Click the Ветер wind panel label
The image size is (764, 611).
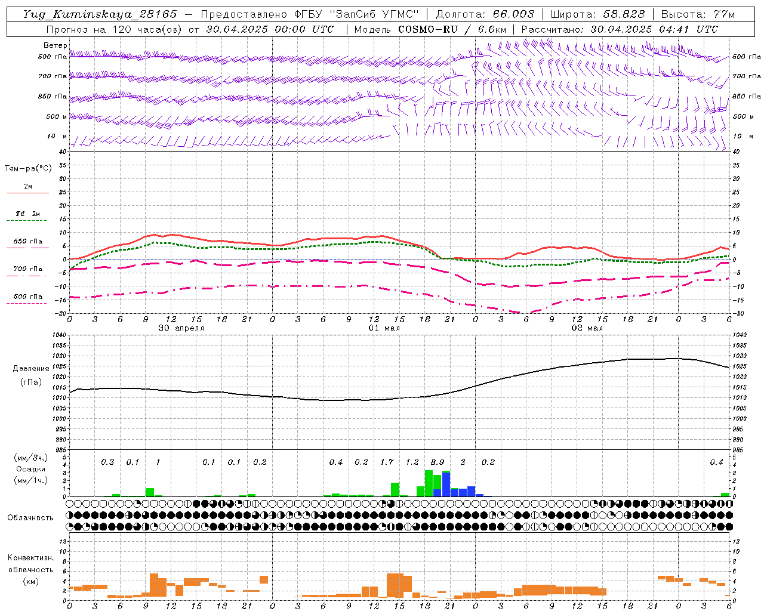coord(55,45)
